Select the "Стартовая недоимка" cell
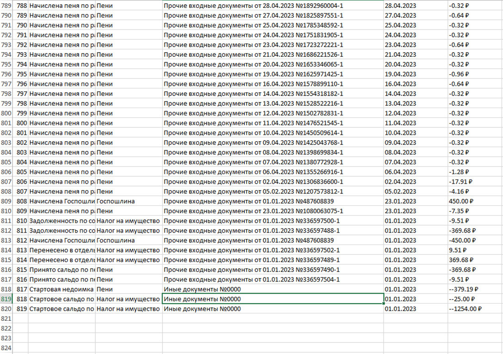This screenshot has width=503, height=354. (x=61, y=289)
